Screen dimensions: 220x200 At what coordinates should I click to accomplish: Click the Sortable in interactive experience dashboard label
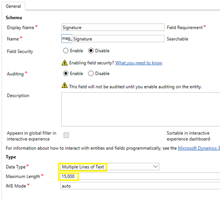tap(188, 136)
